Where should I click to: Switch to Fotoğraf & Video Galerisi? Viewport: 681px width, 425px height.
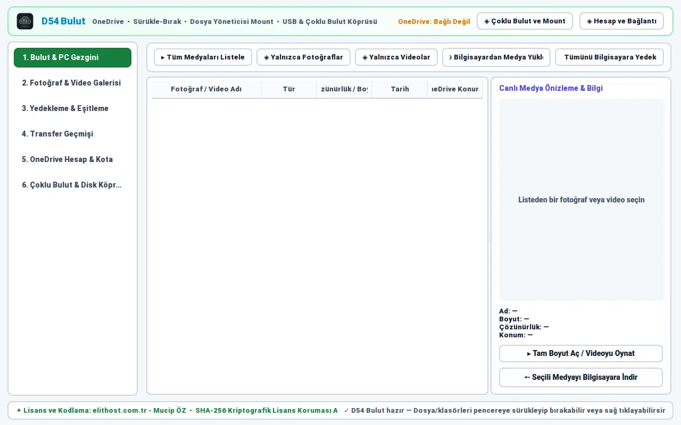click(72, 83)
